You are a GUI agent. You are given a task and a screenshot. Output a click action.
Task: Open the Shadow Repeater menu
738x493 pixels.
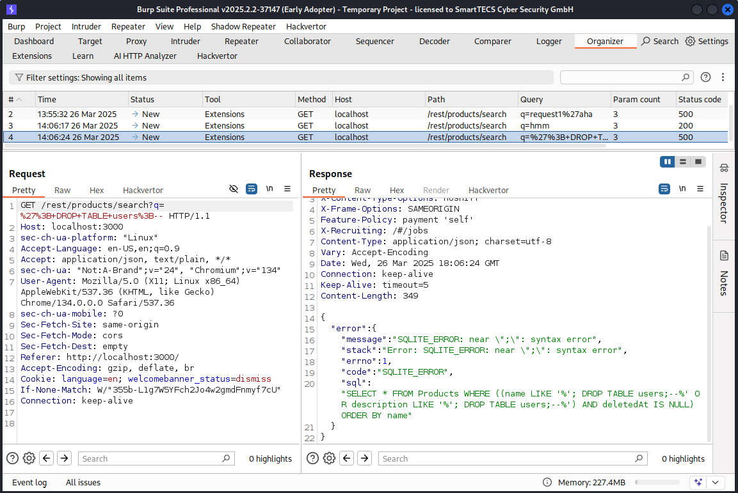pyautogui.click(x=243, y=26)
